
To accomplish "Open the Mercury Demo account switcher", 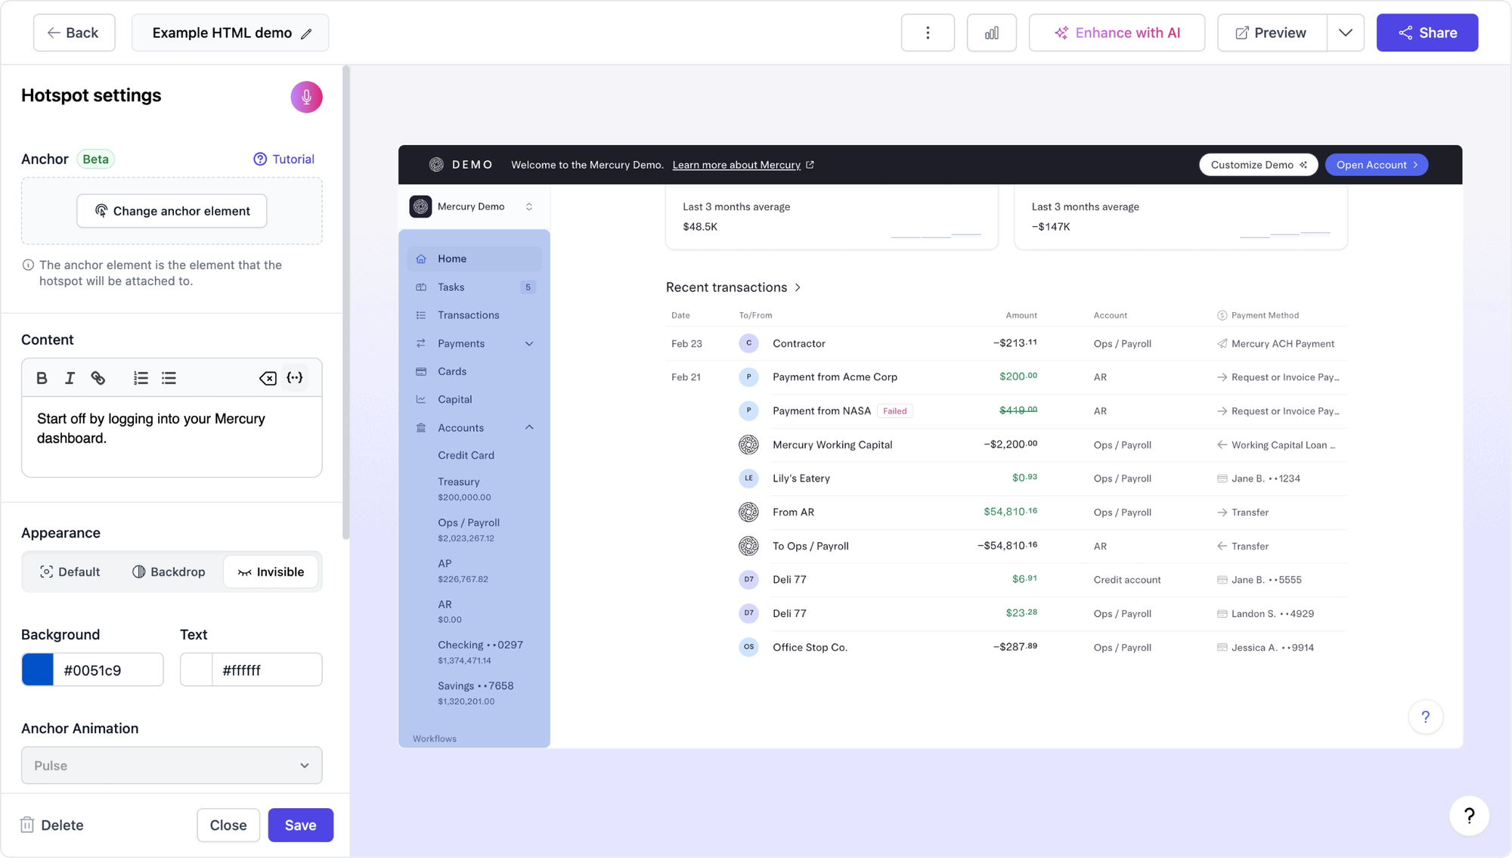I will click(x=473, y=206).
